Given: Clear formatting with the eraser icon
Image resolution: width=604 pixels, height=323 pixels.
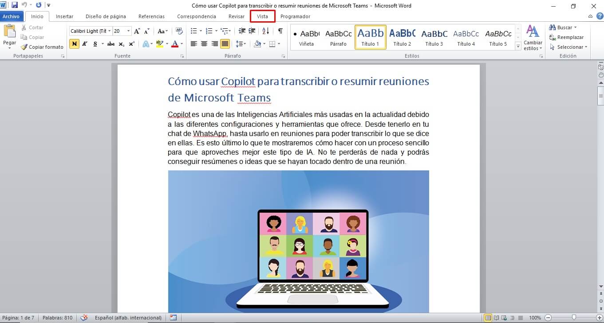Looking at the screenshot, I should (x=179, y=31).
